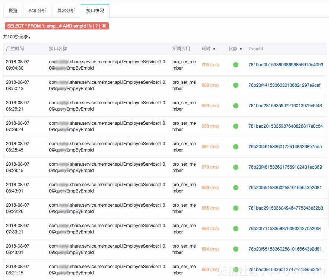Click pro_ser_member in the 08:50:13 row
Viewport: 329px width, 280px height.
[x=184, y=85]
